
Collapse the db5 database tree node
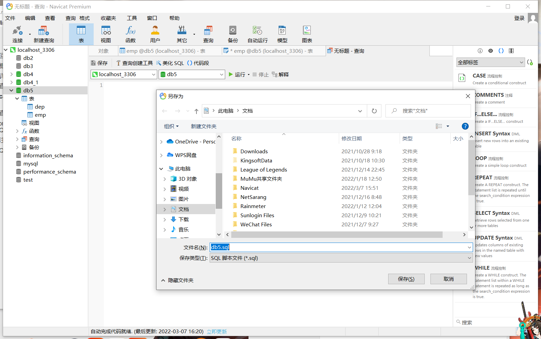(11, 90)
